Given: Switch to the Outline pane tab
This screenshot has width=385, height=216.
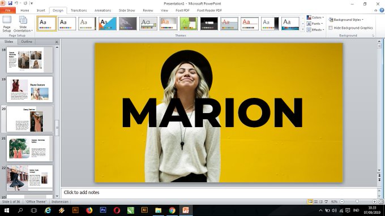Looking at the screenshot, I should click(27, 42).
